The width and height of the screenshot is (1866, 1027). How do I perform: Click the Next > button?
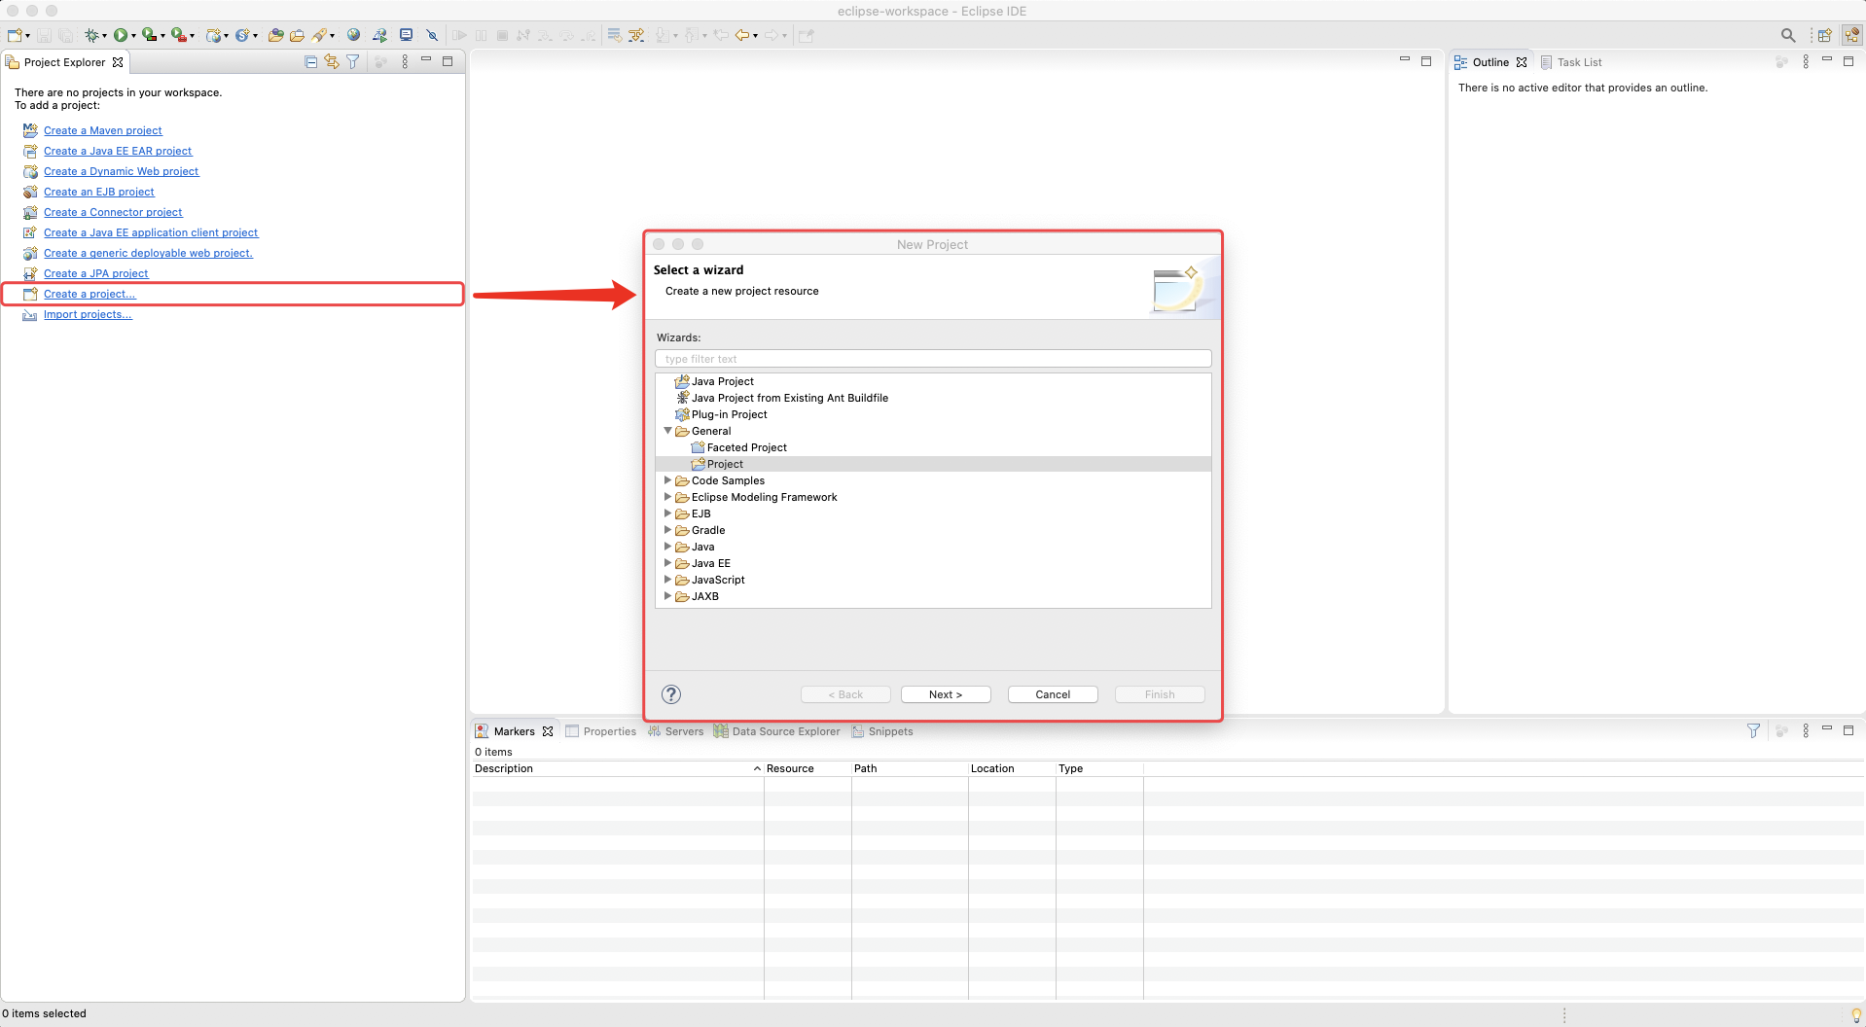(x=946, y=694)
